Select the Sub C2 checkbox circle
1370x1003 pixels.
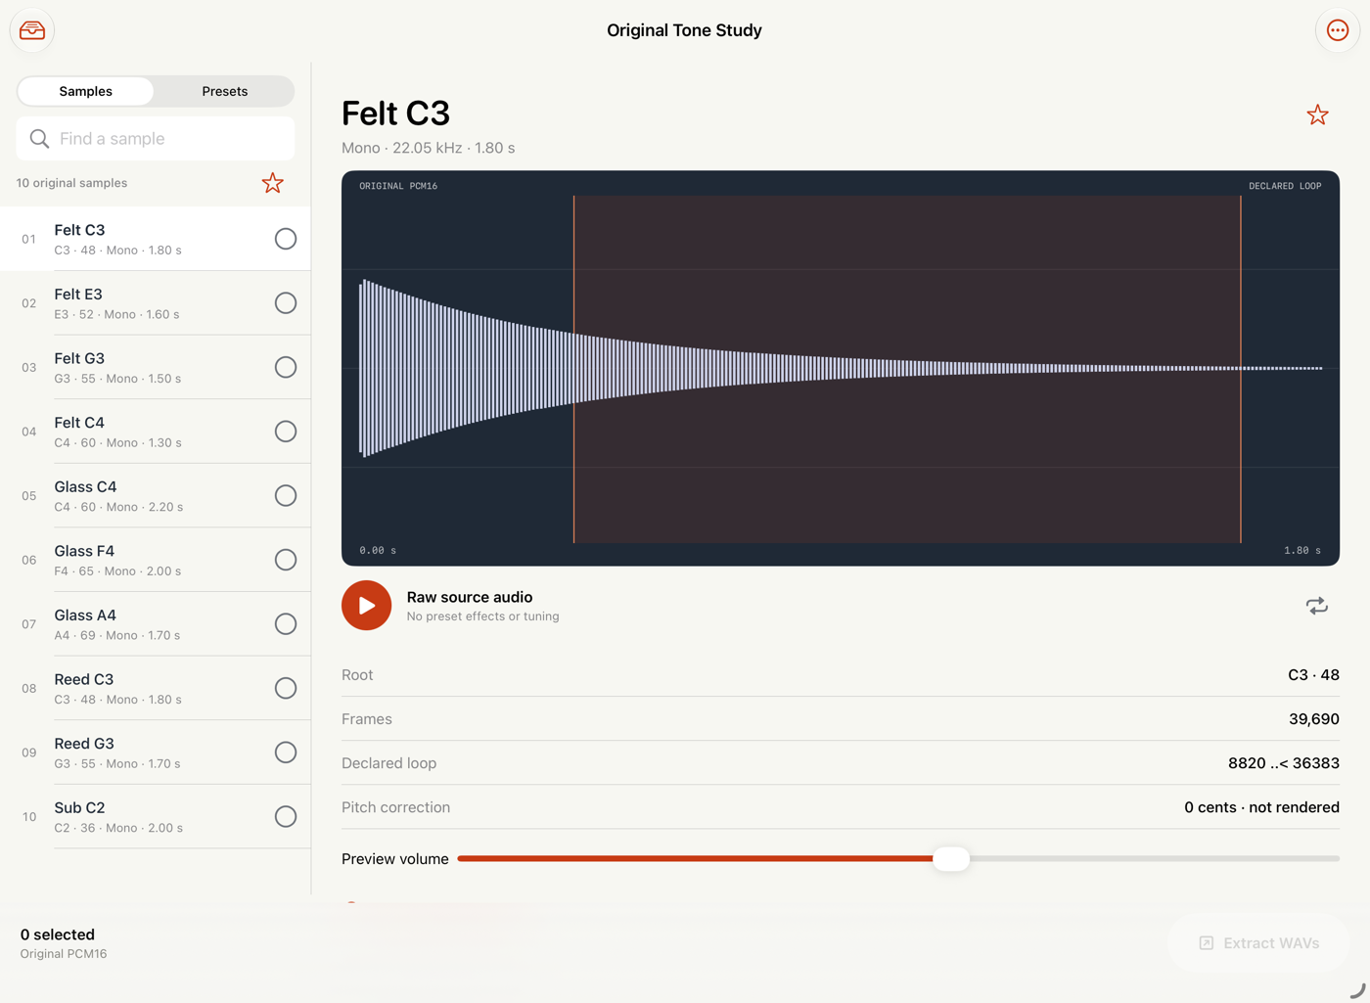point(286,816)
